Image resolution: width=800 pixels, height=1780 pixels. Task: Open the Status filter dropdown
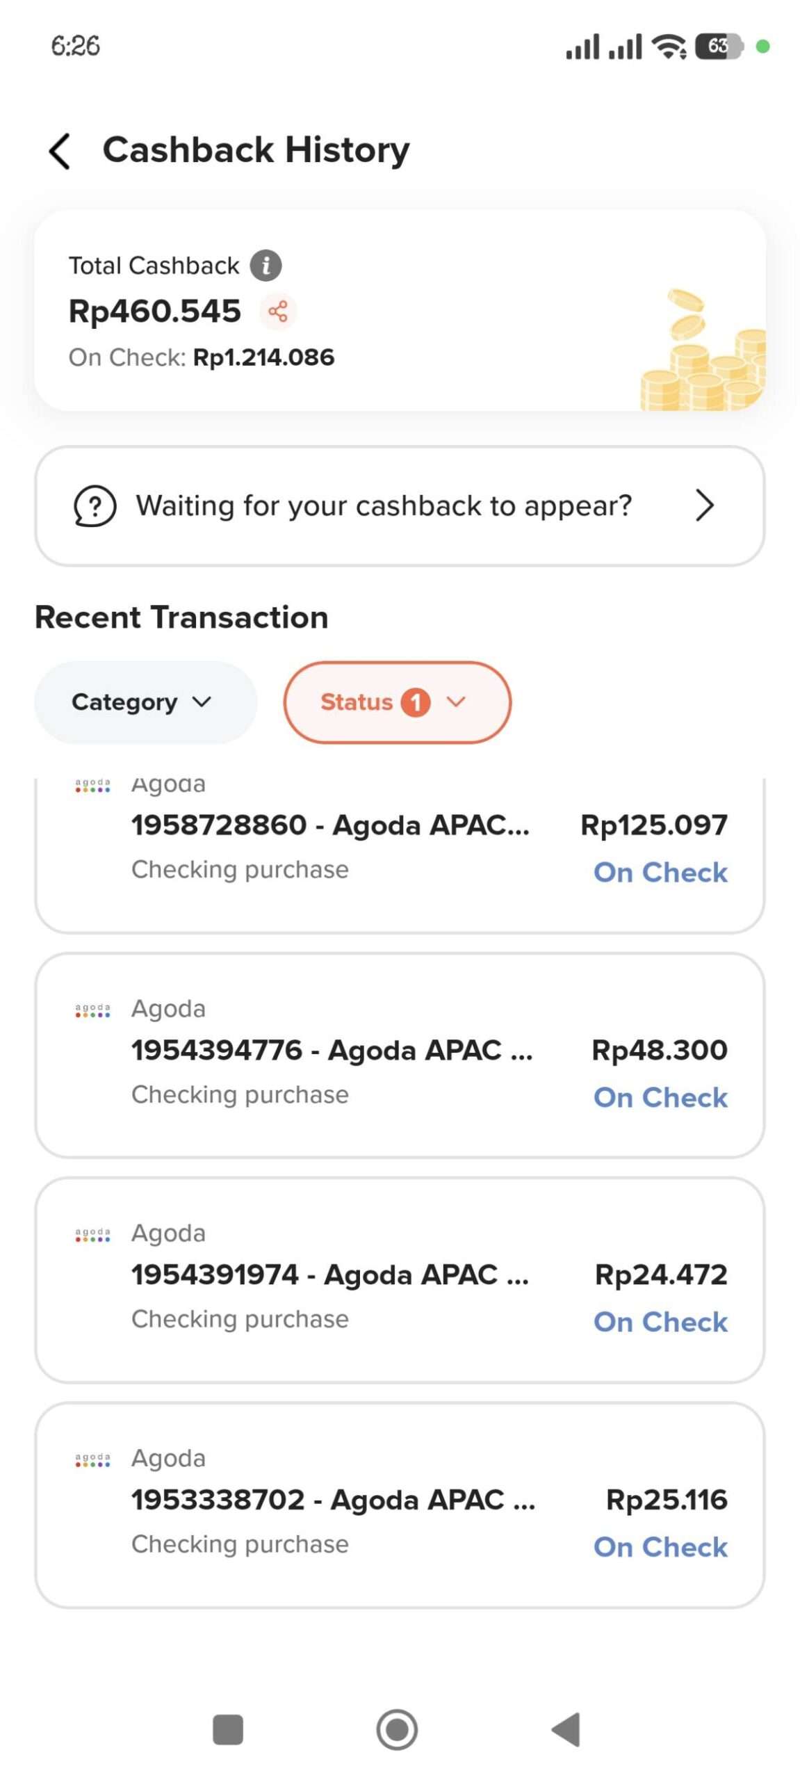pyautogui.click(x=397, y=702)
